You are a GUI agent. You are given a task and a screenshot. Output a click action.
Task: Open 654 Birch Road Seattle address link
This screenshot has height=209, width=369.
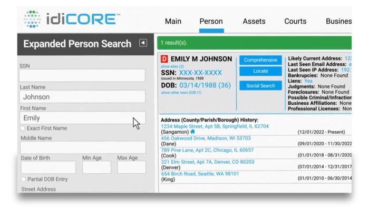(200, 174)
